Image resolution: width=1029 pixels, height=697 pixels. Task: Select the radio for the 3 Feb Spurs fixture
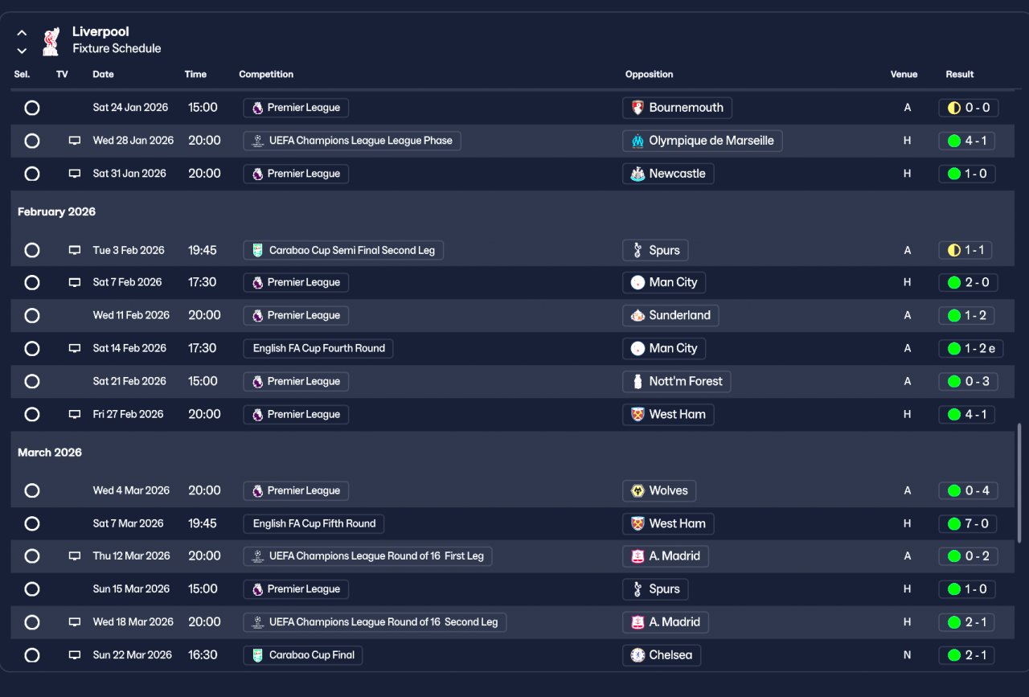[x=32, y=250]
